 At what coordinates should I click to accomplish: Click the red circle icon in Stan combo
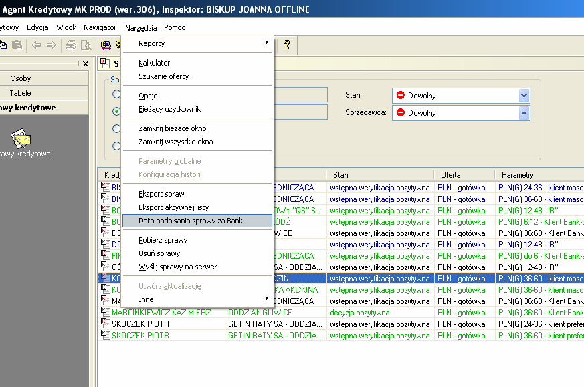click(401, 95)
